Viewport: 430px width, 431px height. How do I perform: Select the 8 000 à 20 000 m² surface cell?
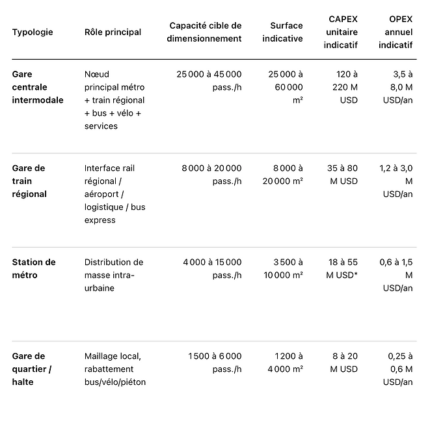(282, 175)
